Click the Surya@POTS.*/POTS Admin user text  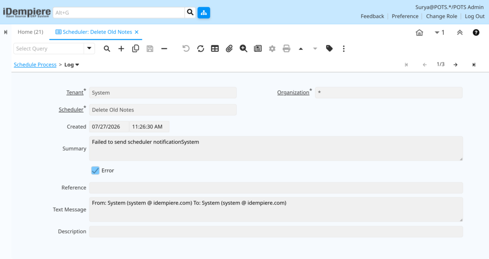449,7
